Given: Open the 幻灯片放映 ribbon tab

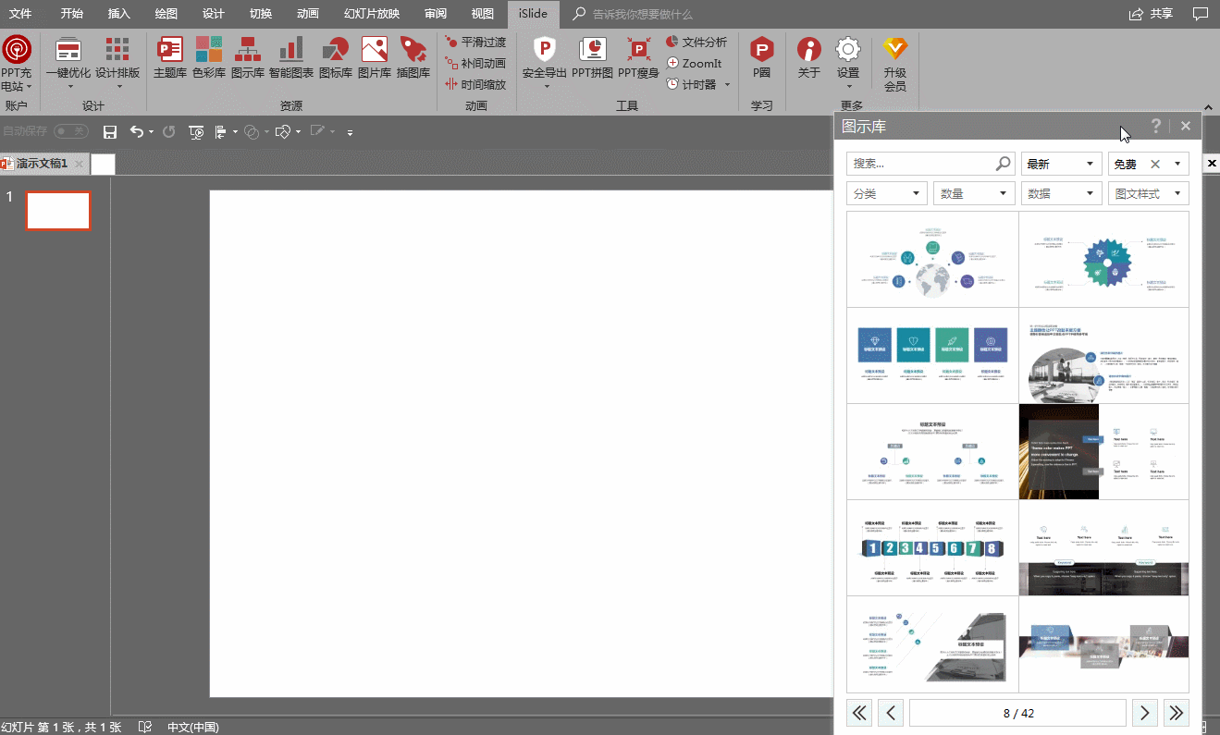Looking at the screenshot, I should click(x=371, y=14).
